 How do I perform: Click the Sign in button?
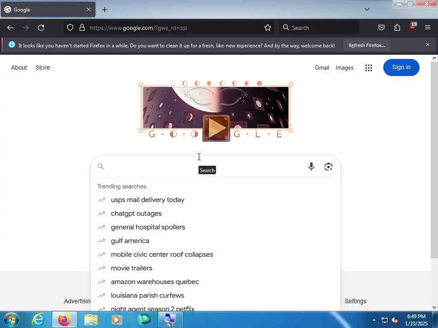401,67
